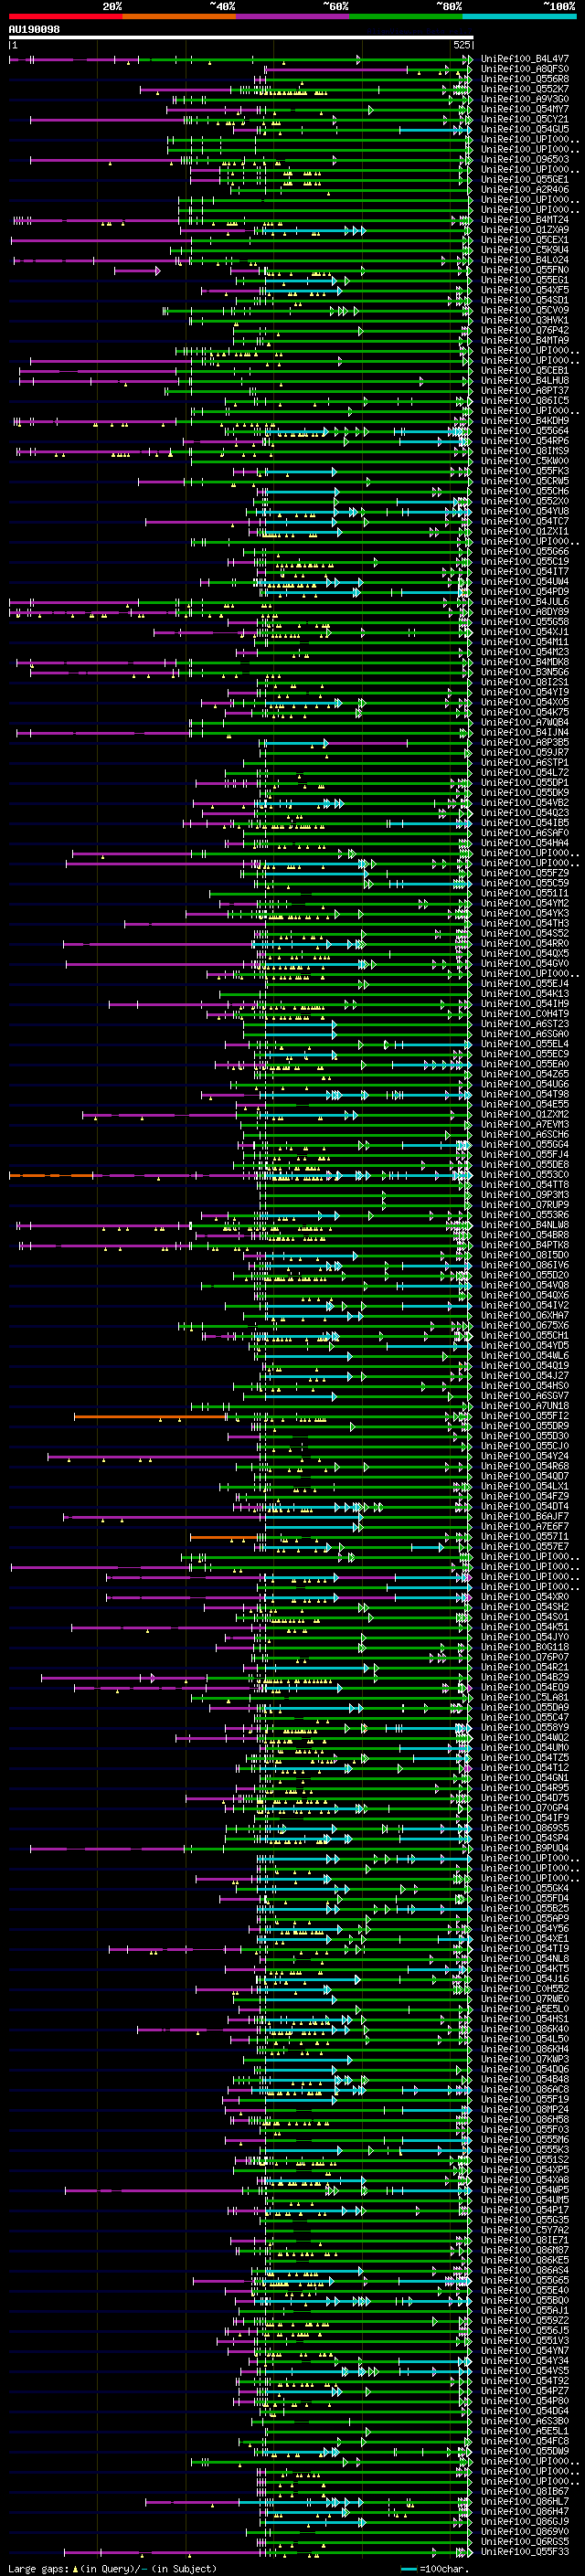Select the UniRef100_Q55F33 label
This screenshot has width=585, height=2576.
point(525,2551)
